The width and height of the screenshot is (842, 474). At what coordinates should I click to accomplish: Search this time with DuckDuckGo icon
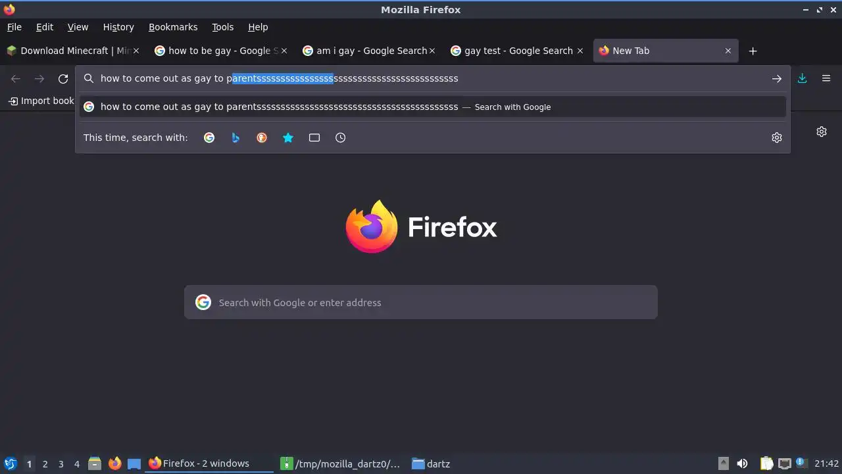(x=262, y=138)
